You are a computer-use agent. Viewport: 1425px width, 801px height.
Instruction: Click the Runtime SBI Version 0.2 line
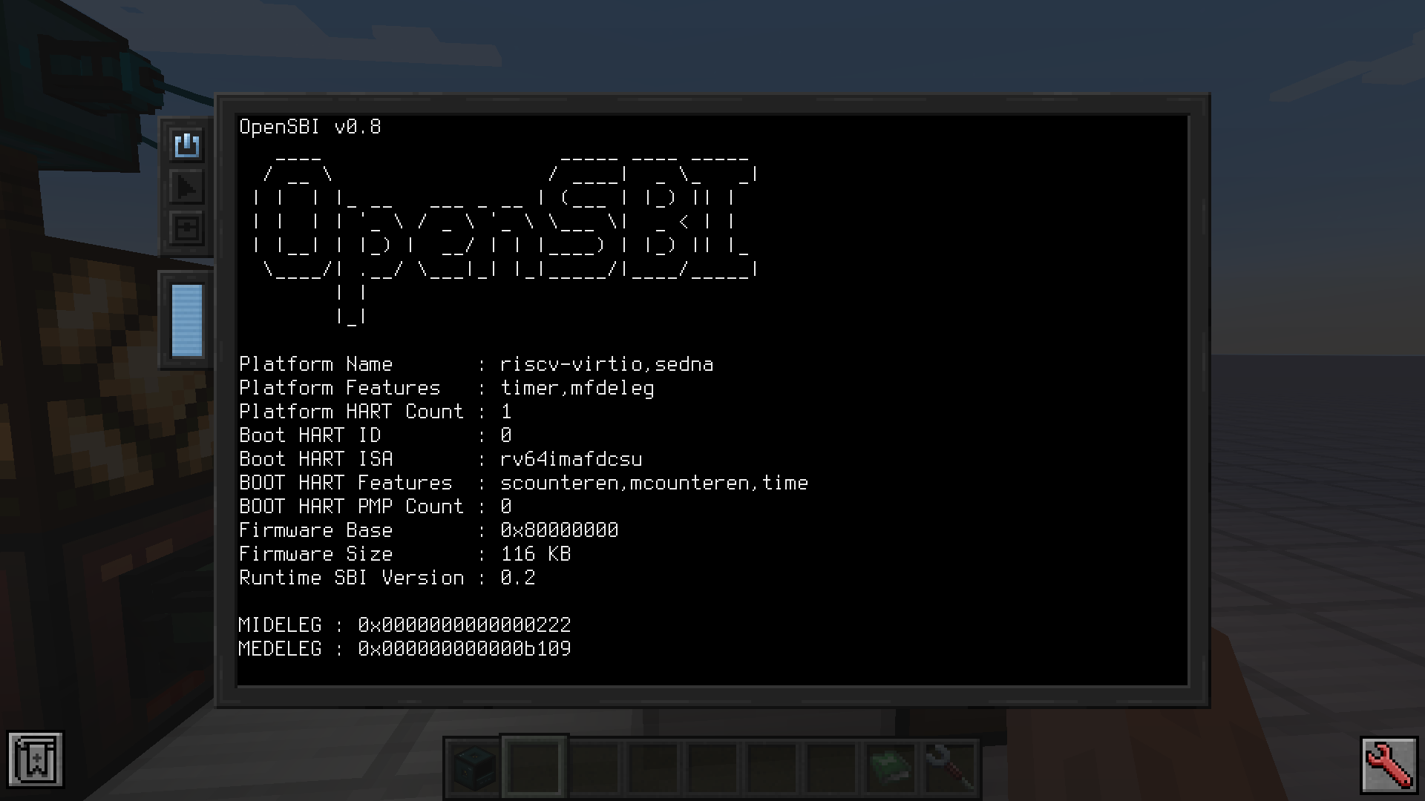387,578
